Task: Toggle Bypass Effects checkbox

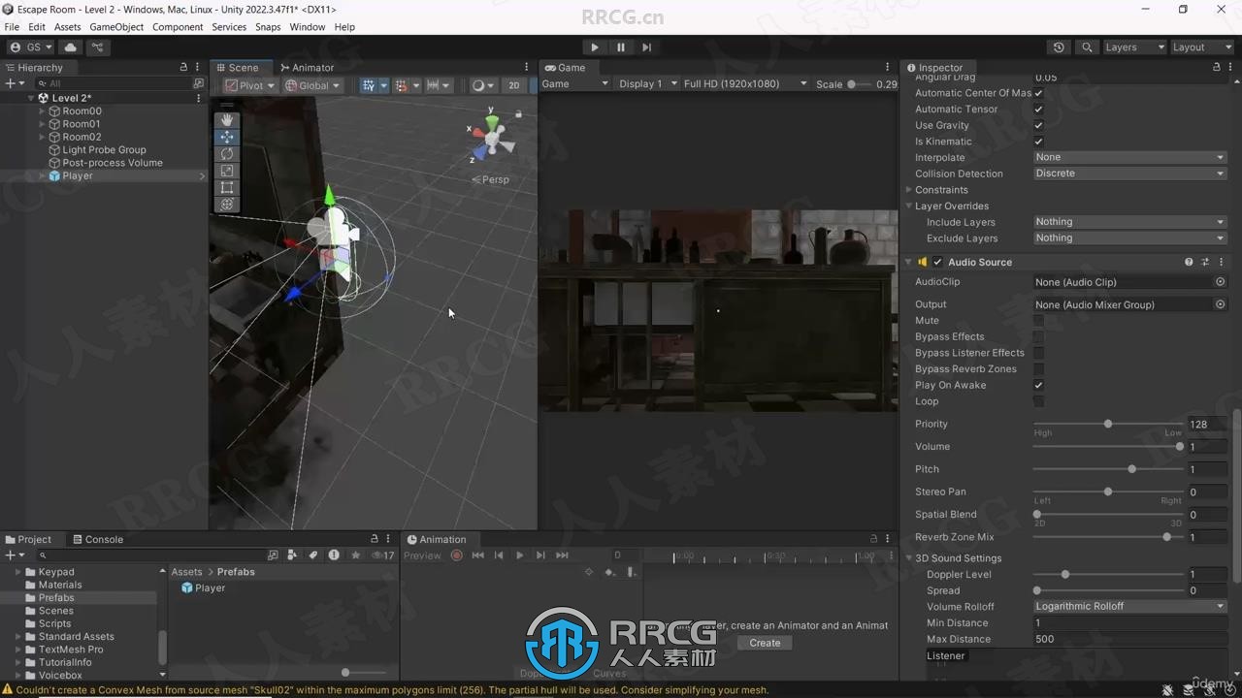Action: point(1038,336)
